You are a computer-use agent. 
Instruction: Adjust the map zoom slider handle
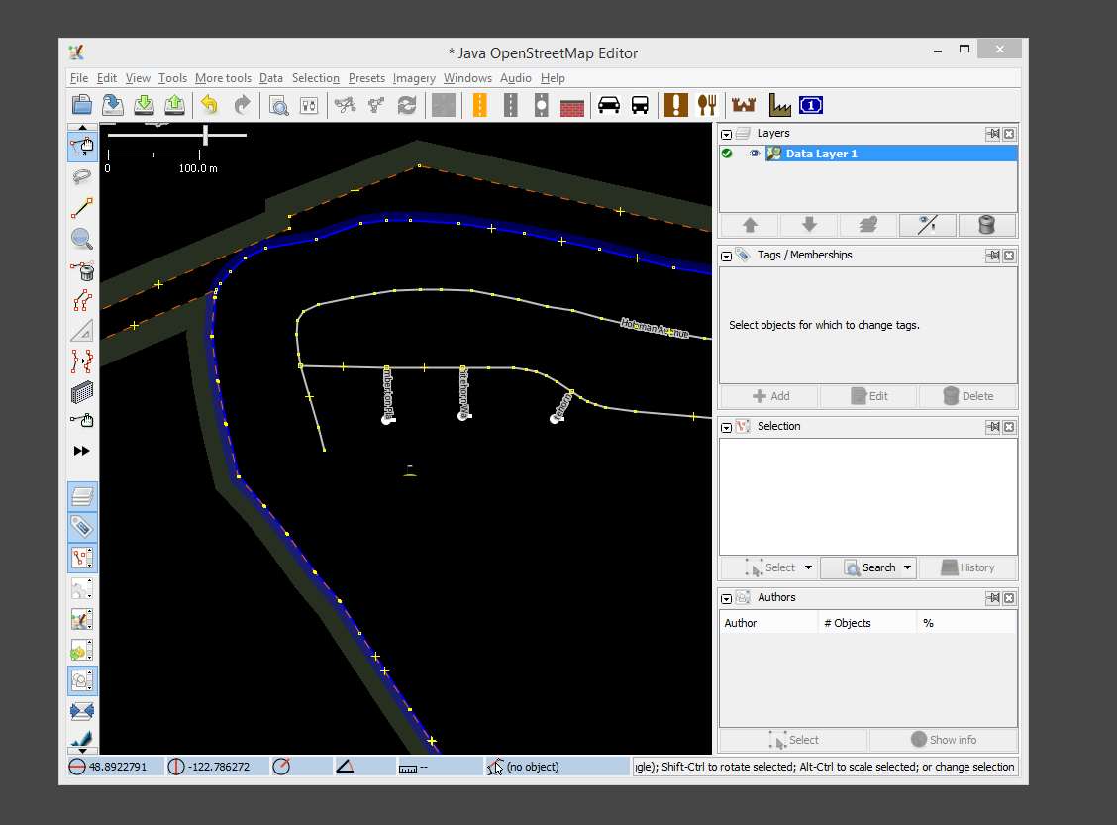pos(206,134)
